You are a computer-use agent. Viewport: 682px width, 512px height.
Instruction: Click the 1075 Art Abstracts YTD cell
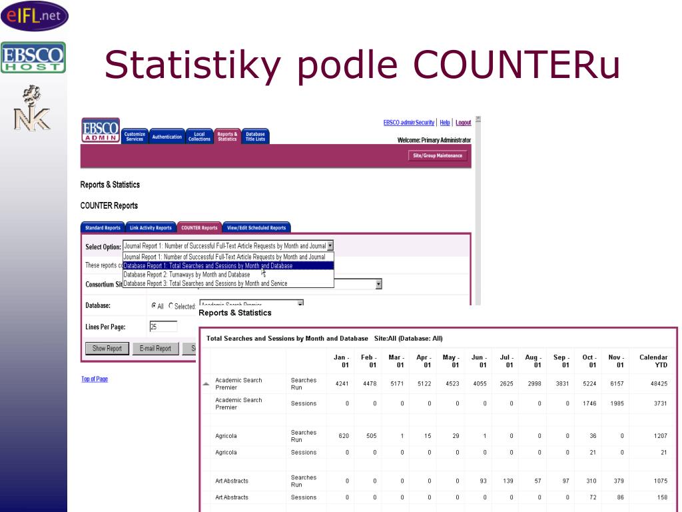pos(660,481)
